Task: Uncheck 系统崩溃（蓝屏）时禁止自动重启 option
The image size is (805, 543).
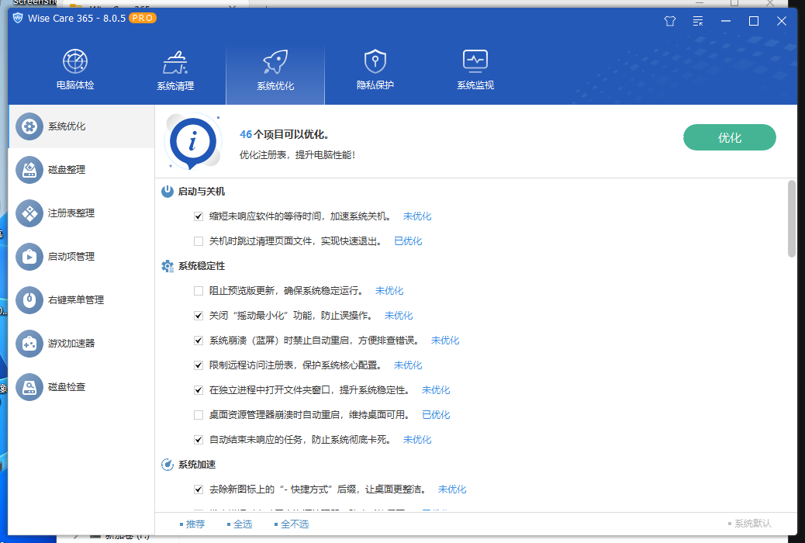Action: point(199,340)
